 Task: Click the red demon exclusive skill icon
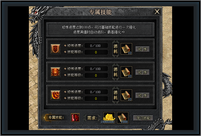pyautogui.click(x=75, y=117)
